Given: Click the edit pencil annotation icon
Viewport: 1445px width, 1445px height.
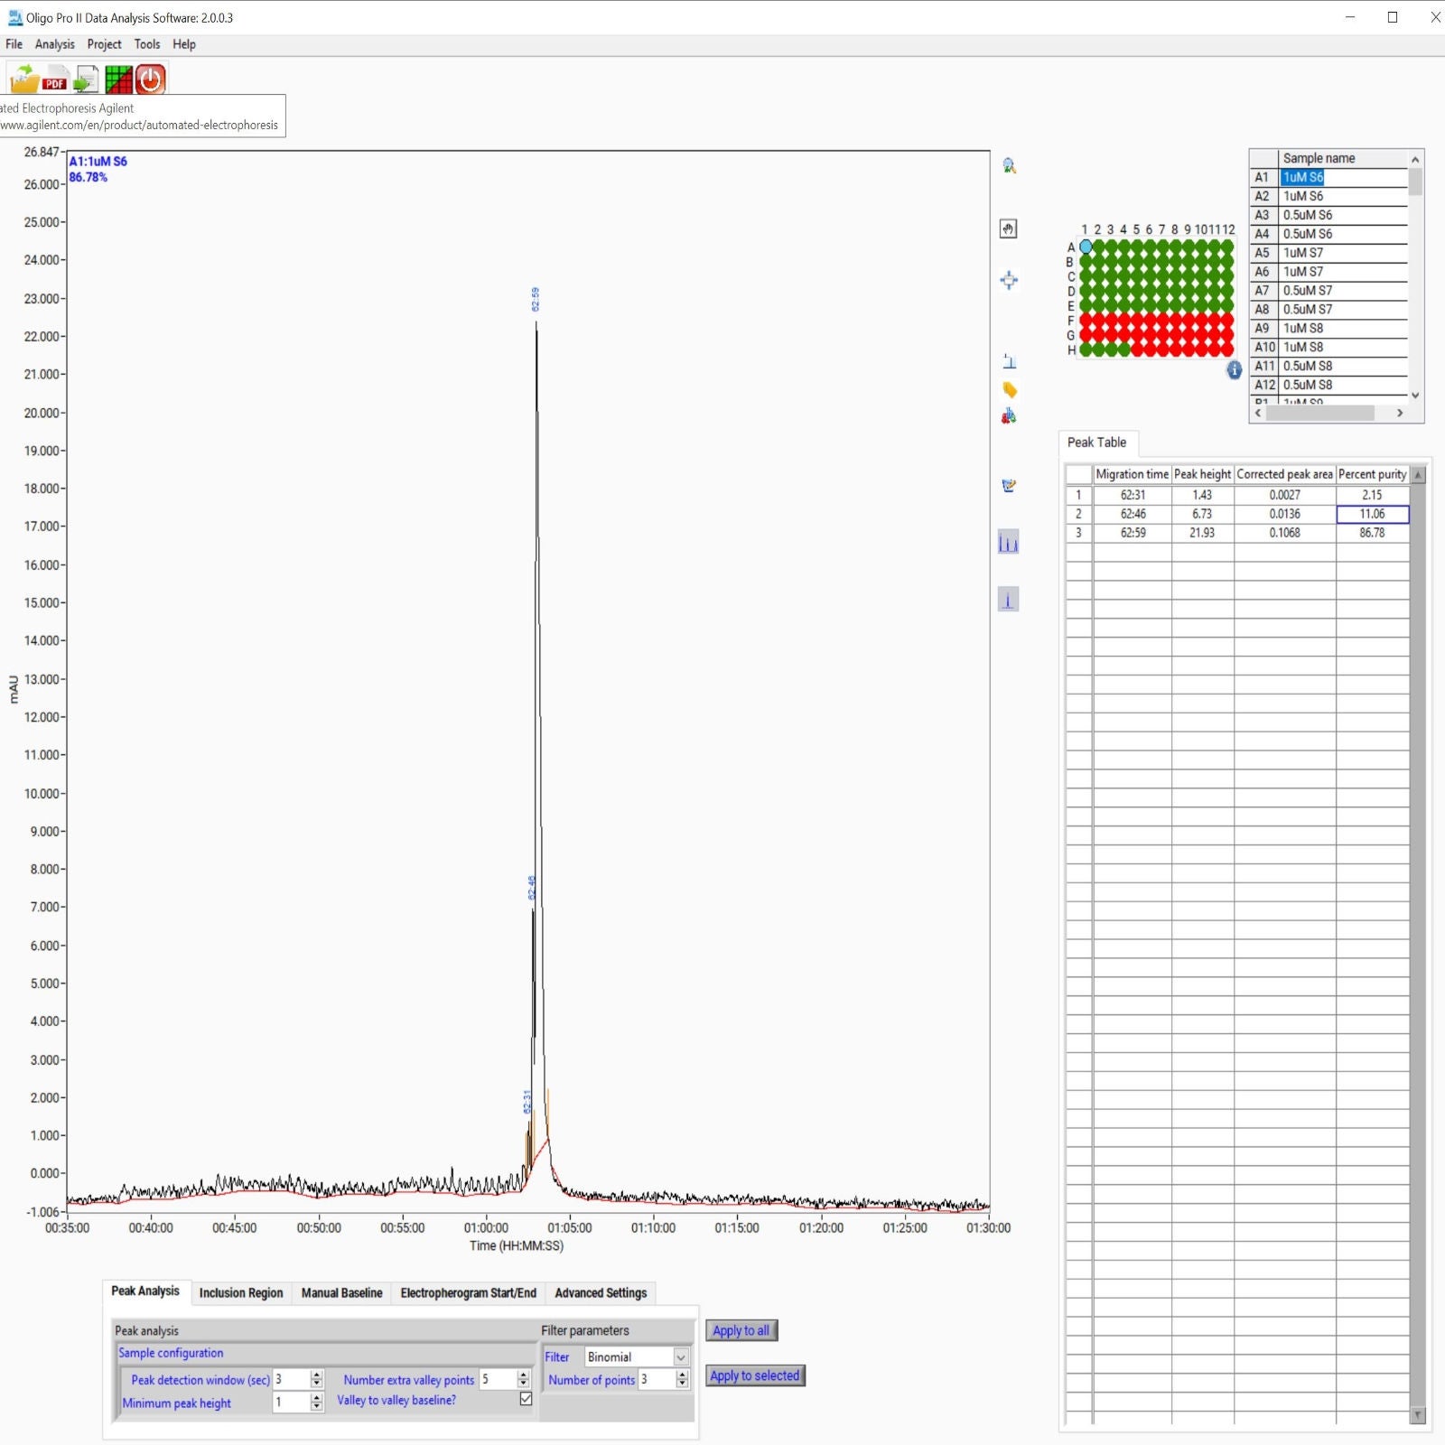Looking at the screenshot, I should pyautogui.click(x=1009, y=485).
